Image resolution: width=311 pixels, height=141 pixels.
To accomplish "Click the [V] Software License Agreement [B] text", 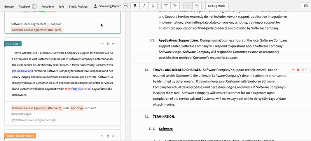I will 34,120.
